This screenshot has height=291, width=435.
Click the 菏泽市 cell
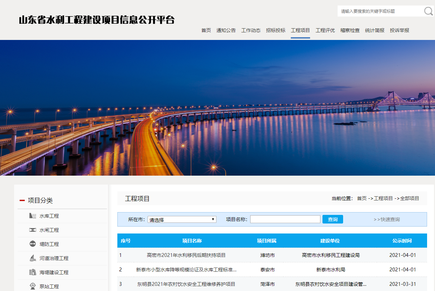tap(267, 284)
